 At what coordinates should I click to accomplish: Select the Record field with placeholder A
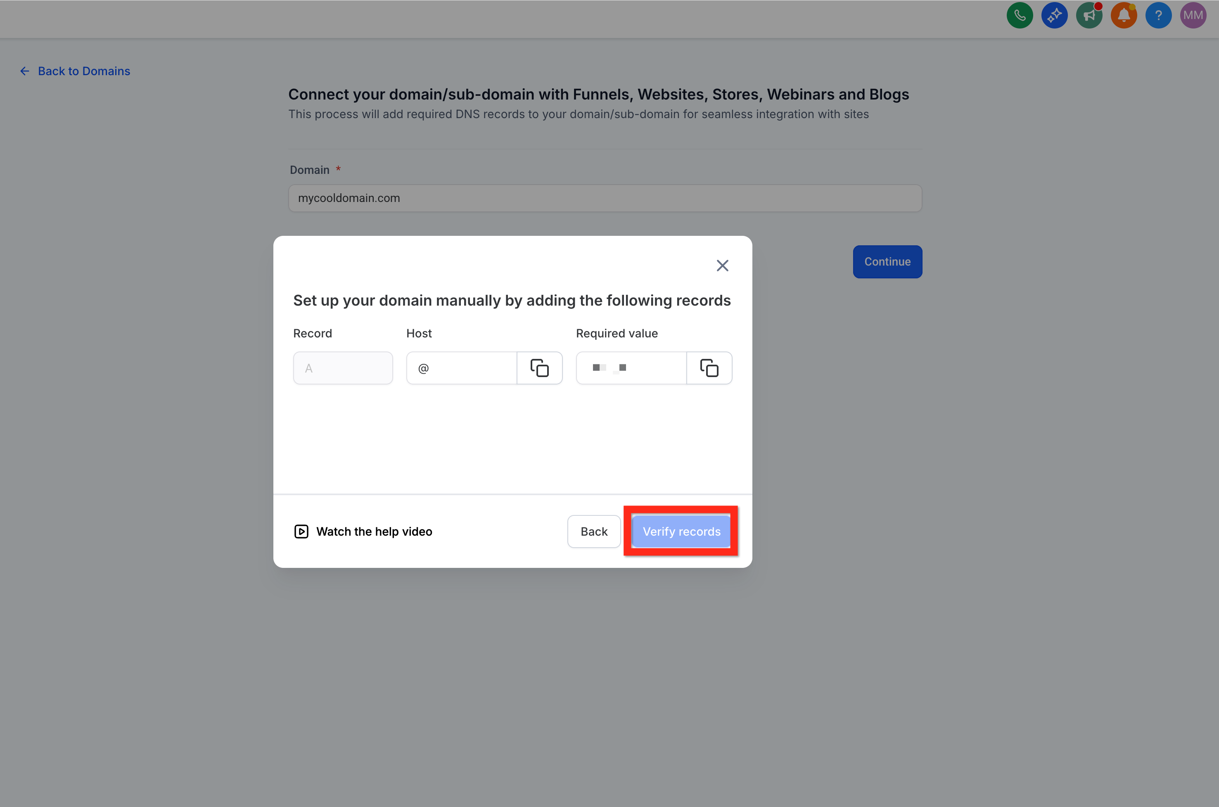coord(343,368)
